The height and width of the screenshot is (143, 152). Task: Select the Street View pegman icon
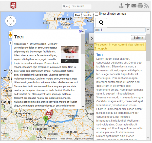tap(10, 35)
